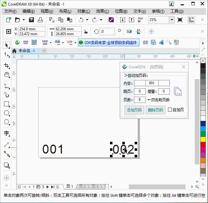
Task: Select the Connector line tool
Action: tap(7, 154)
